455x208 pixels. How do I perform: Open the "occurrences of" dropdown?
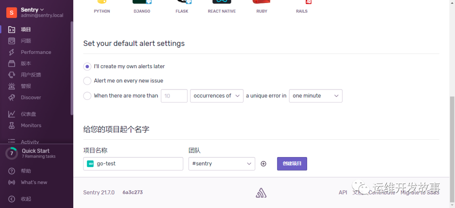217,96
